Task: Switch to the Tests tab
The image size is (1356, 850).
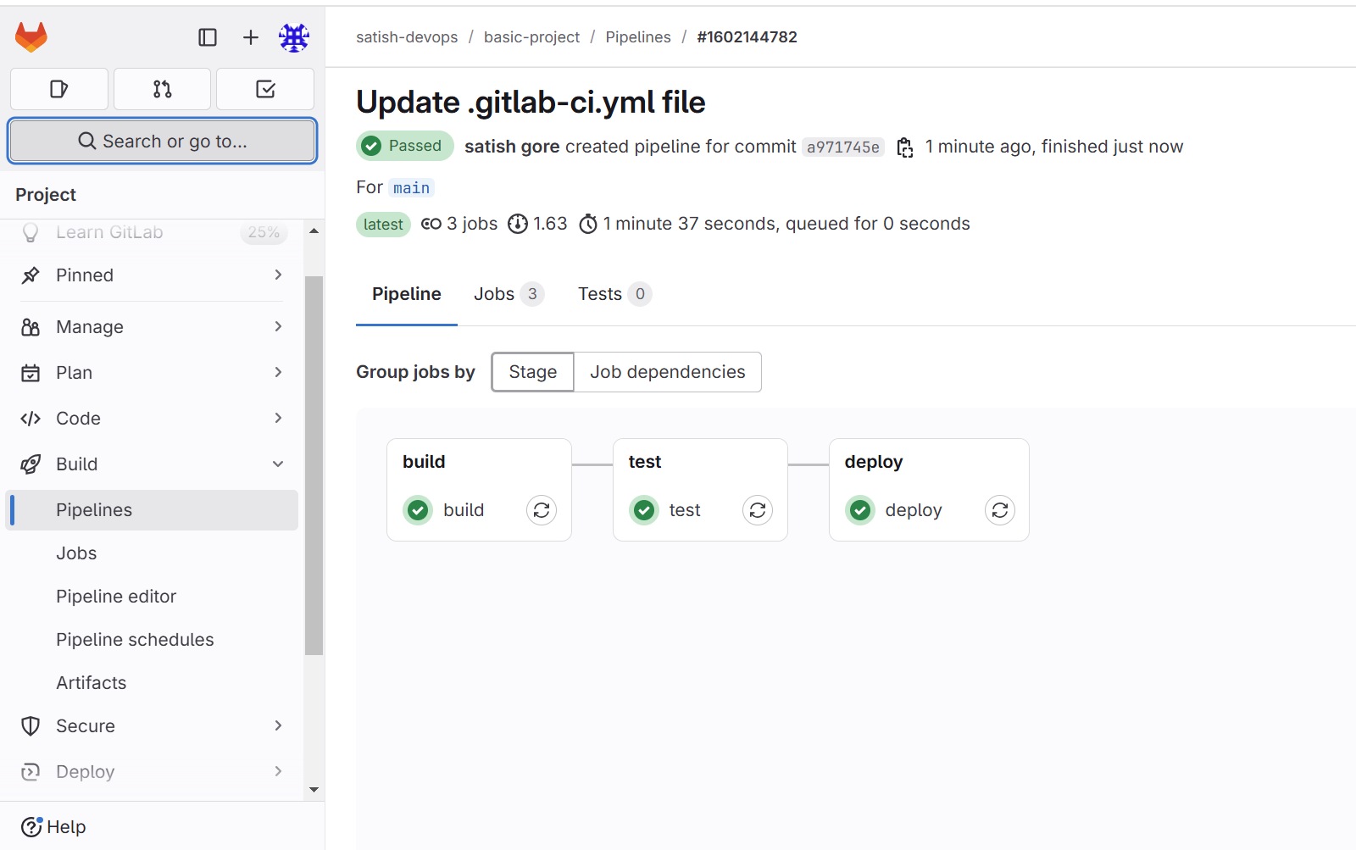Action: coord(614,294)
